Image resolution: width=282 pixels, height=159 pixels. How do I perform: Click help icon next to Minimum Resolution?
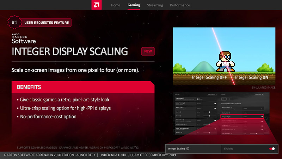[186, 124]
